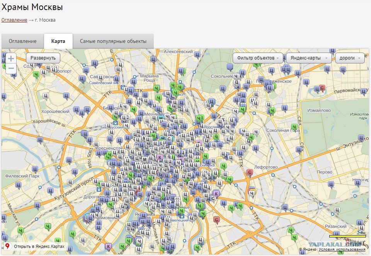The image size is (371, 256).
Task: Click the Яндекс copyright text
Action: point(308,249)
